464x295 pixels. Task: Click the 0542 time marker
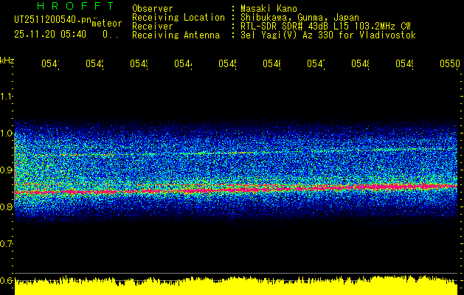coord(94,64)
